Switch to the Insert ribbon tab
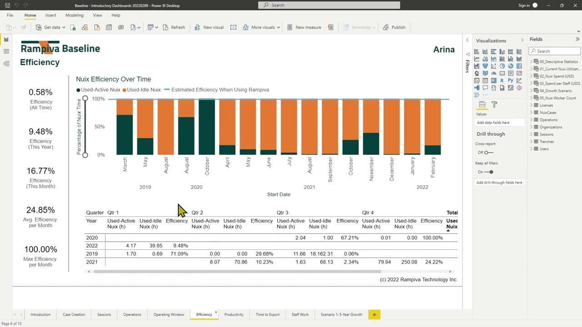Screen dimensions: 582x327 [x=51, y=15]
